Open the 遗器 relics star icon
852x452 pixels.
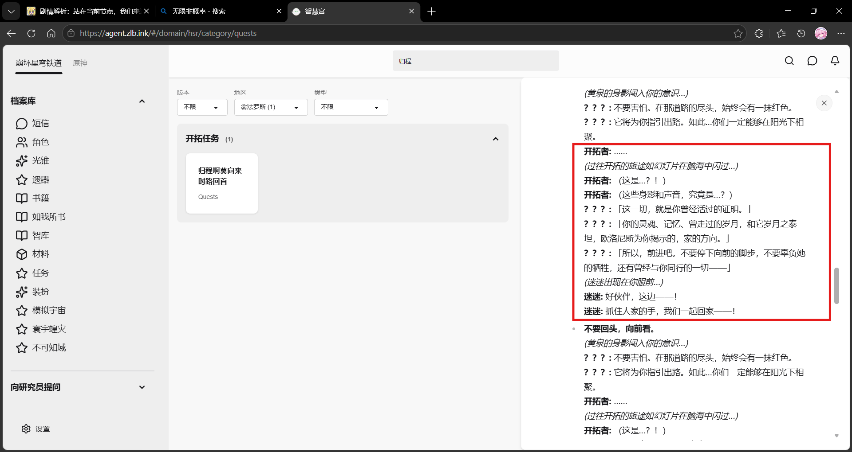pyautogui.click(x=22, y=180)
